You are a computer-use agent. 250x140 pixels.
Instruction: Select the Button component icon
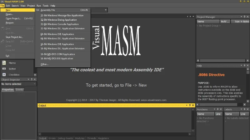[x=4, y=69]
